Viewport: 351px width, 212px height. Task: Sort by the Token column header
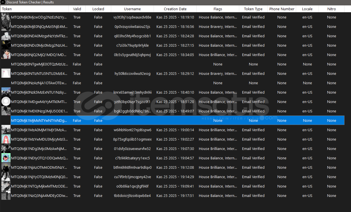pyautogui.click(x=34, y=9)
